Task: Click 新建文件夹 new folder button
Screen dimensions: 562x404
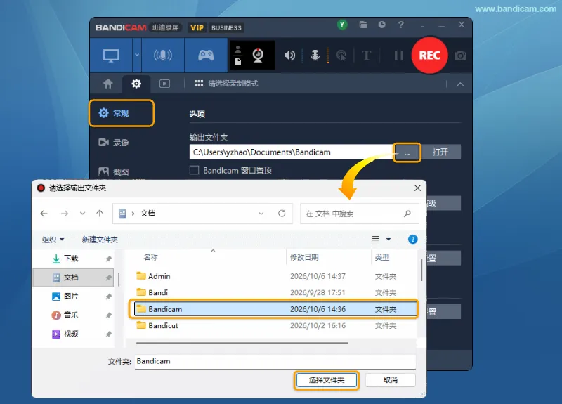Action: [x=100, y=240]
